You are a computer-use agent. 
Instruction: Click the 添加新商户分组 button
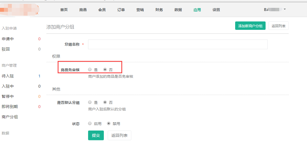click(250, 26)
